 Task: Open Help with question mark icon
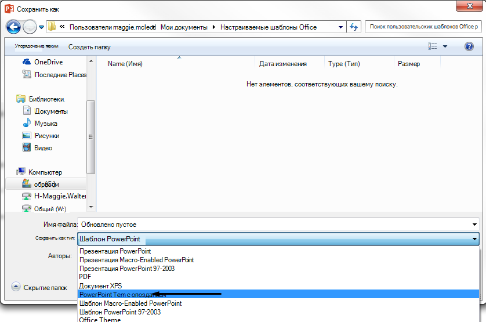tap(469, 46)
